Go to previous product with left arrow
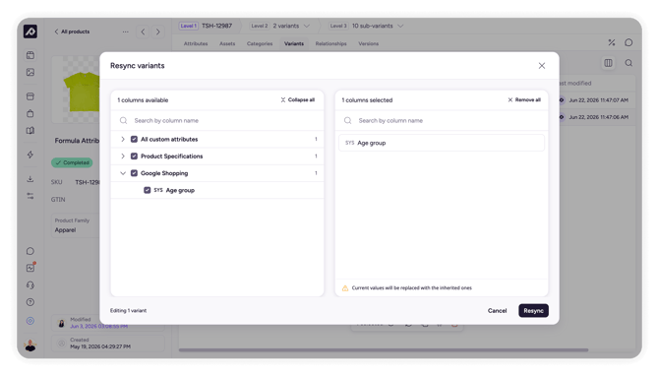 point(143,31)
